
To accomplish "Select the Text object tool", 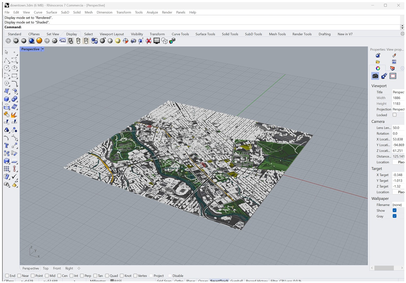I will pos(6,145).
